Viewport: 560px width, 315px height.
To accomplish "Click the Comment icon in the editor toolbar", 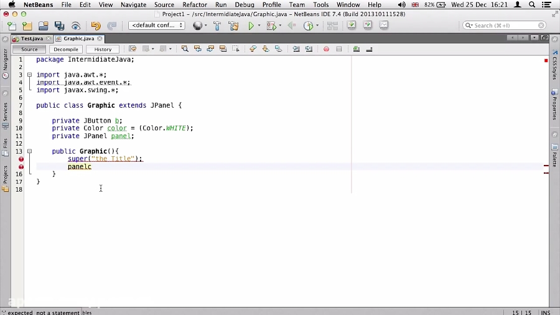I will pos(356,49).
